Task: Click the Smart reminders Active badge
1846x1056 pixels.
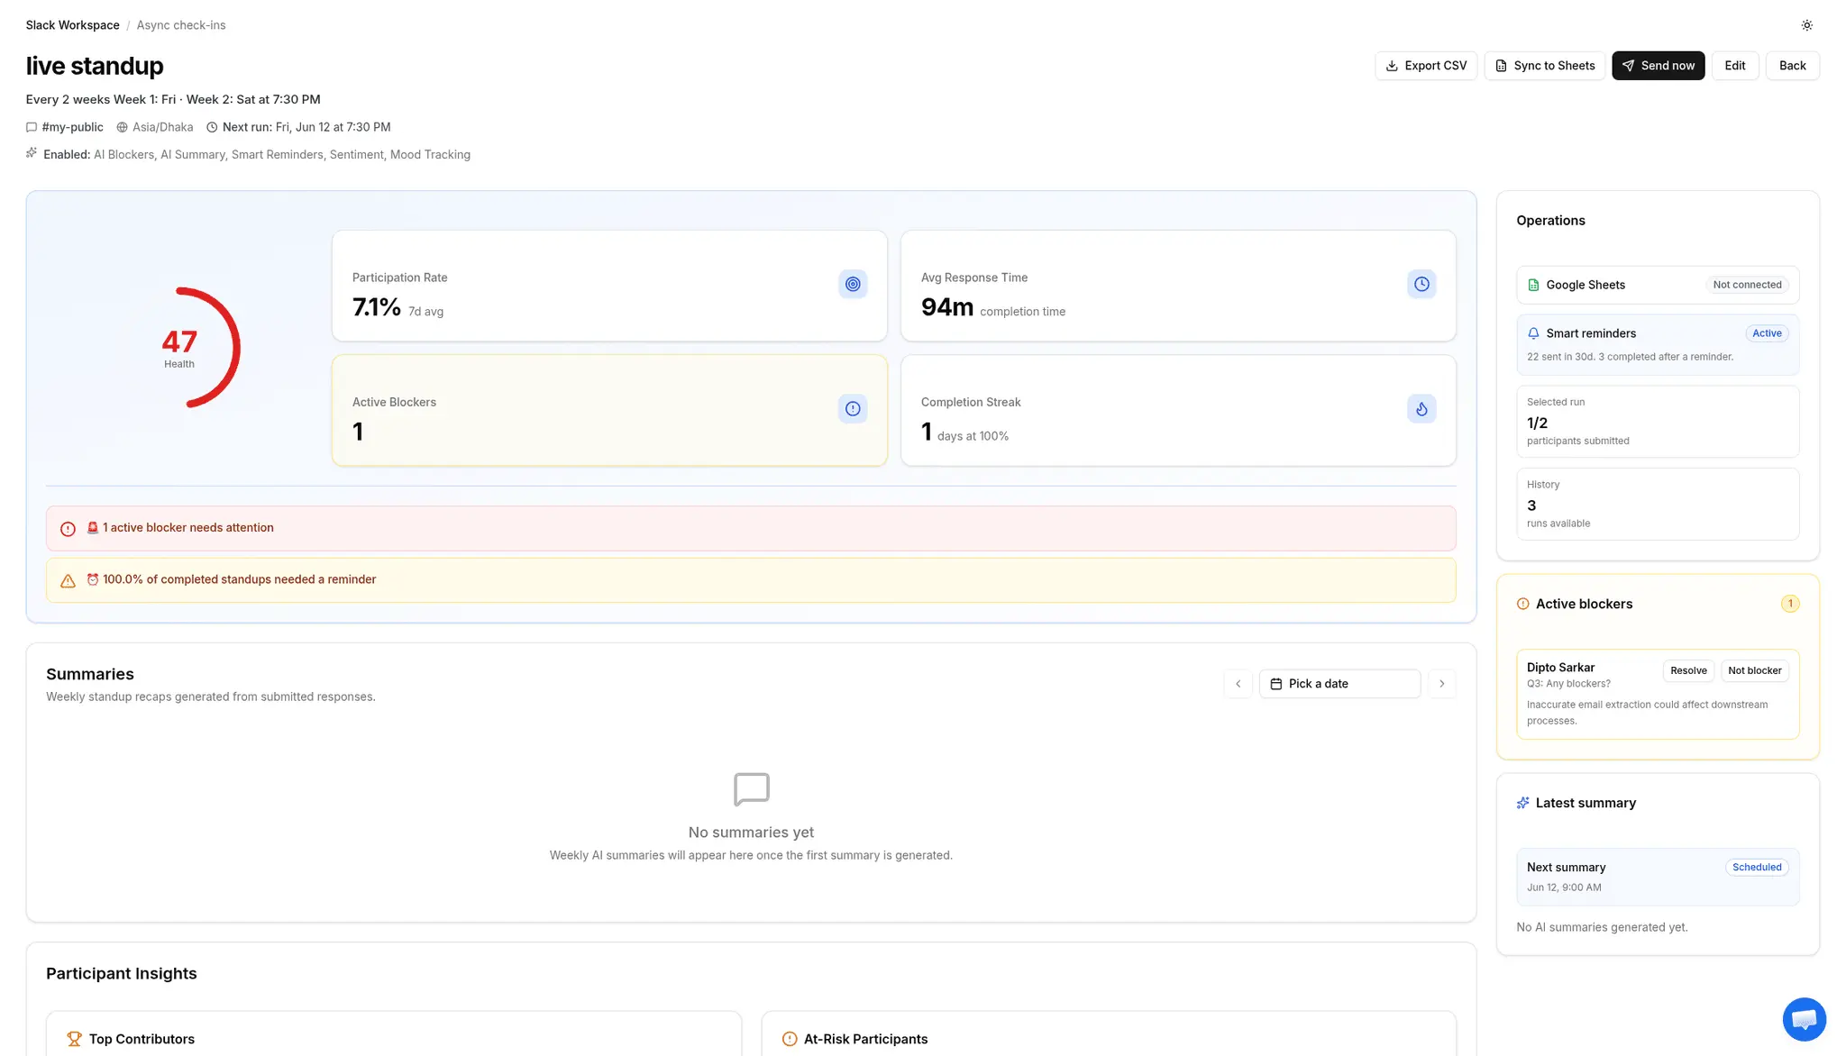Action: coord(1767,333)
